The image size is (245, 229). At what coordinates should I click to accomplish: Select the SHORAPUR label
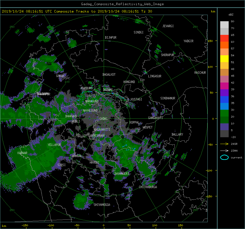pyautogui.click(x=167, y=55)
